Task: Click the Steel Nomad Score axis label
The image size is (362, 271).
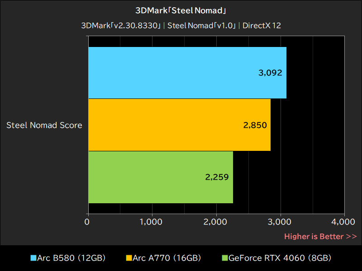Action: 43,125
